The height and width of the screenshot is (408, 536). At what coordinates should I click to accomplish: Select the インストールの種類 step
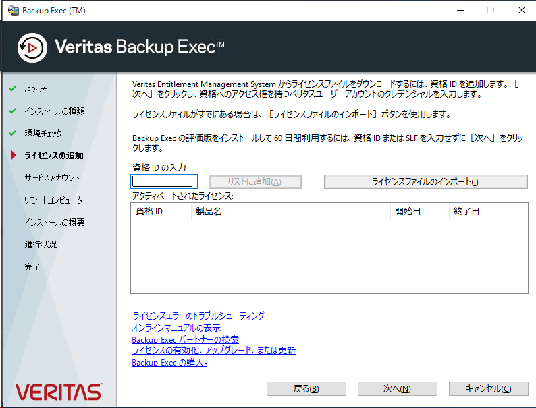[55, 111]
